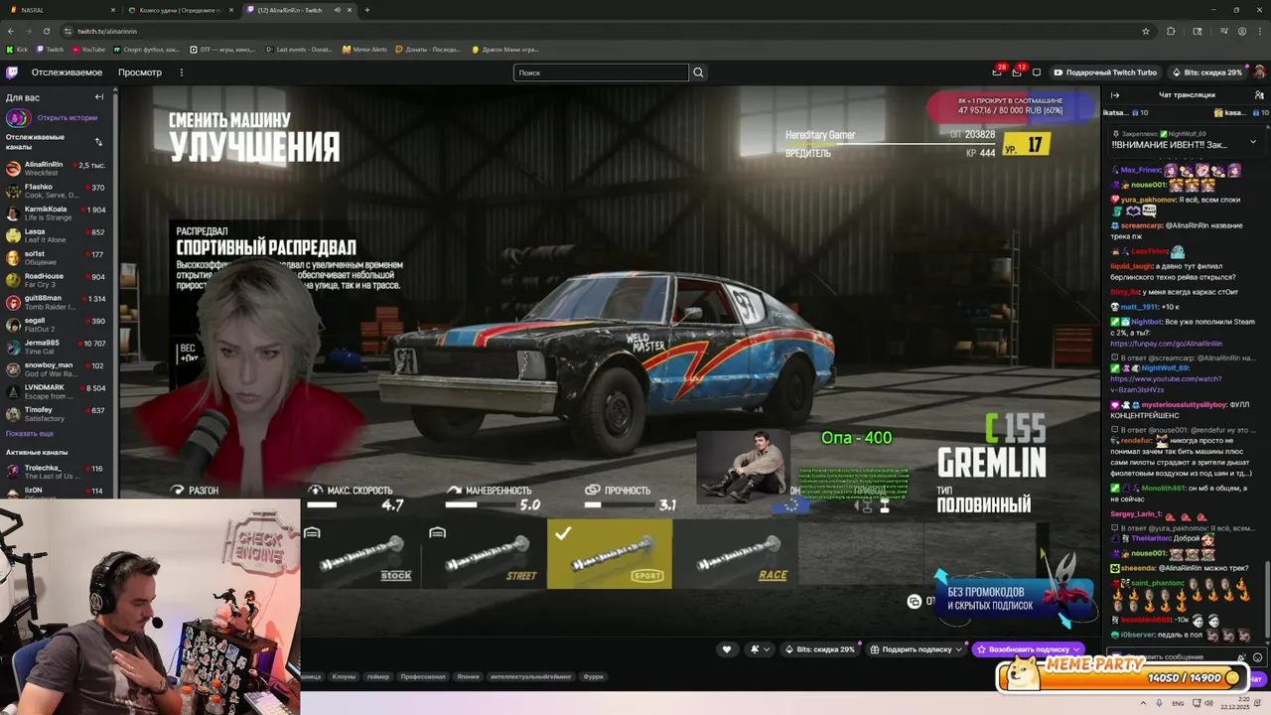The height and width of the screenshot is (715, 1271).
Task: Click Bits: скидка 29% below the stream
Action: pyautogui.click(x=820, y=649)
